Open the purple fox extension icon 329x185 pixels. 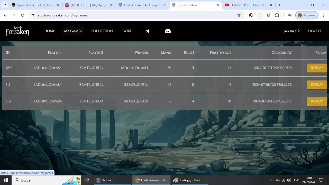click(268, 15)
